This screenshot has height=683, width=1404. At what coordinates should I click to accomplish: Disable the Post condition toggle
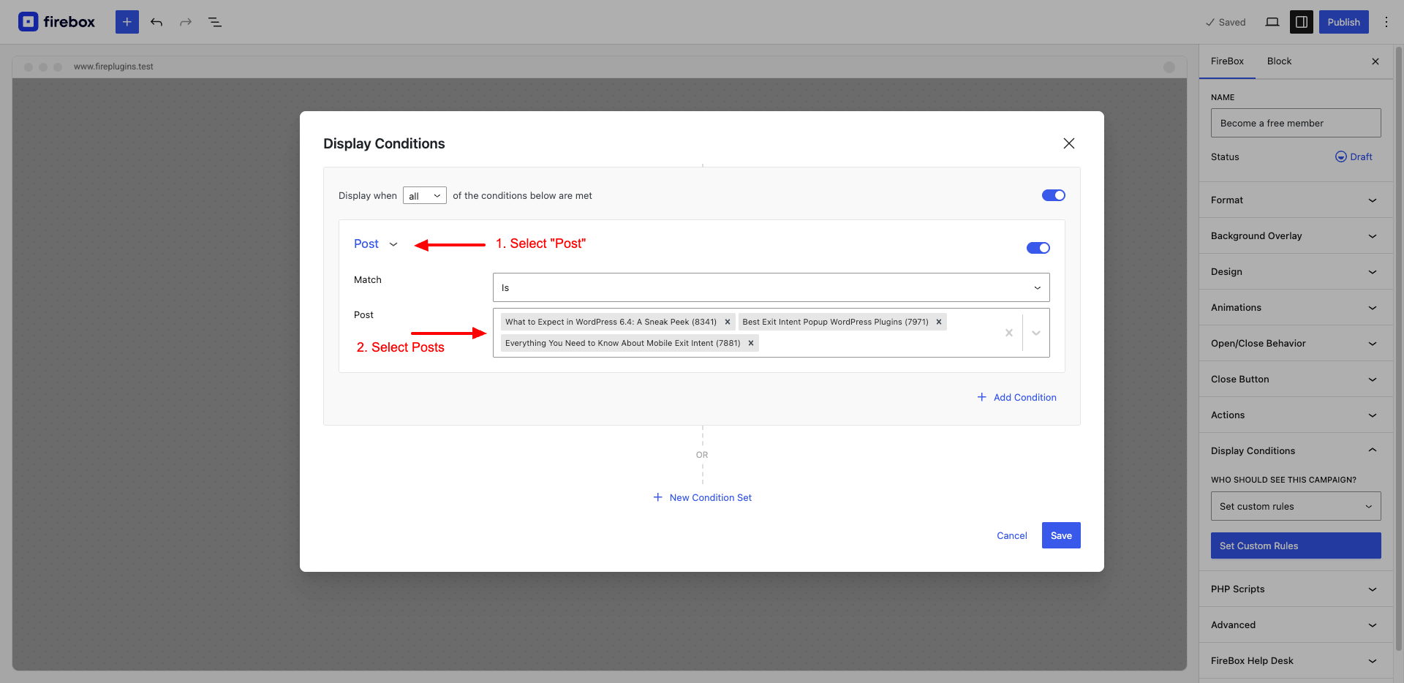click(x=1038, y=248)
